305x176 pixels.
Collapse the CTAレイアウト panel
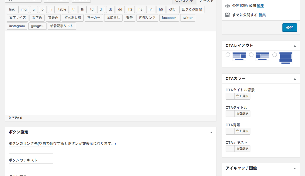(x=295, y=46)
